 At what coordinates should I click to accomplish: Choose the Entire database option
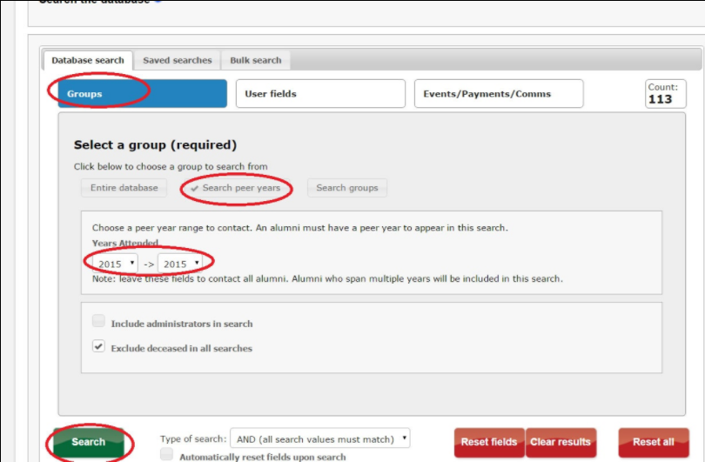click(124, 188)
